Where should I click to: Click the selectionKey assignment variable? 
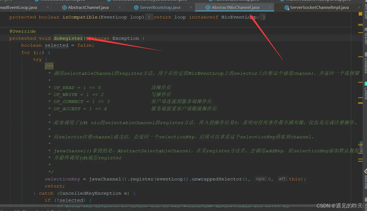click(62, 179)
